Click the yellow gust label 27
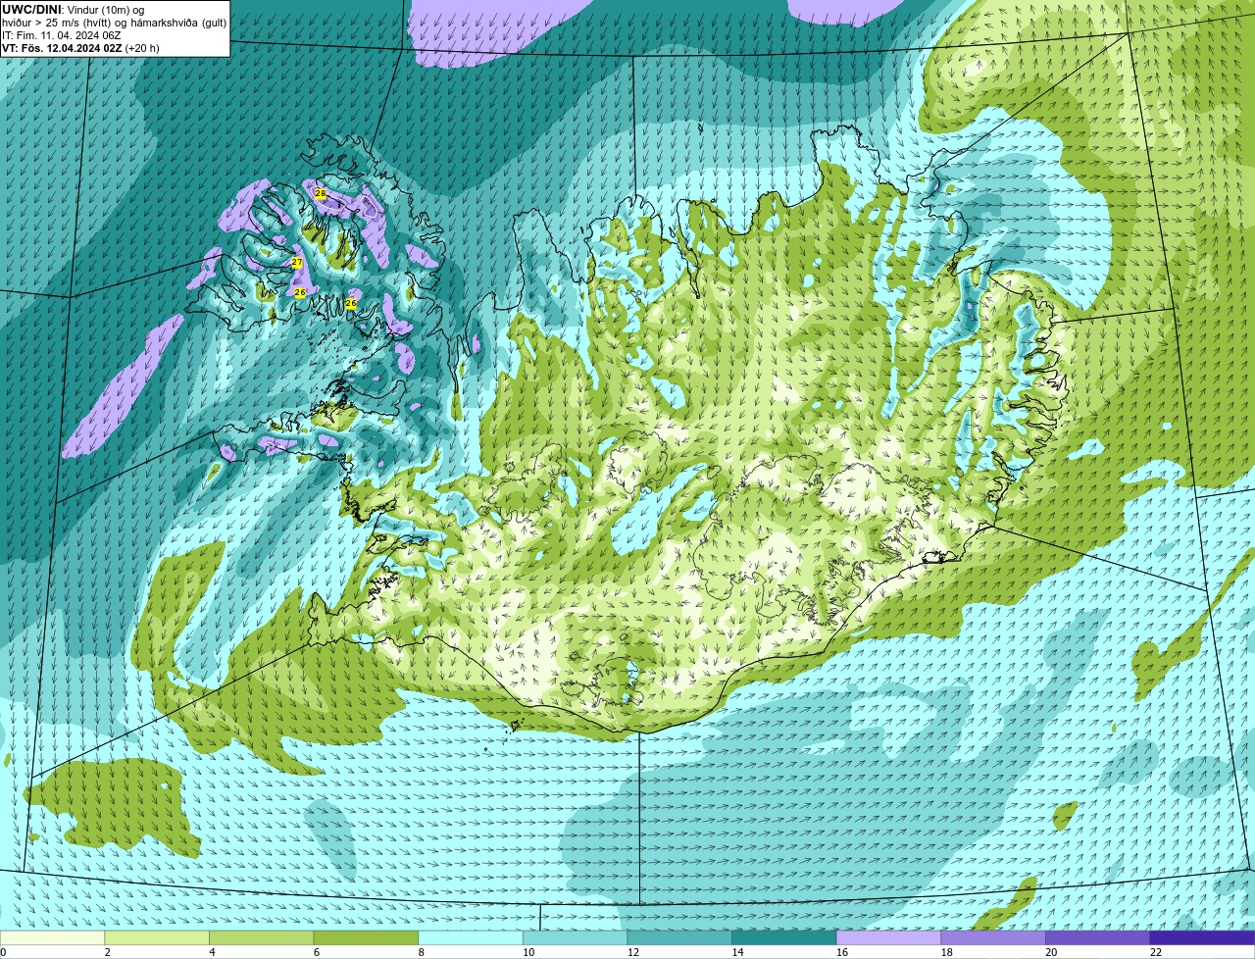 tap(297, 263)
